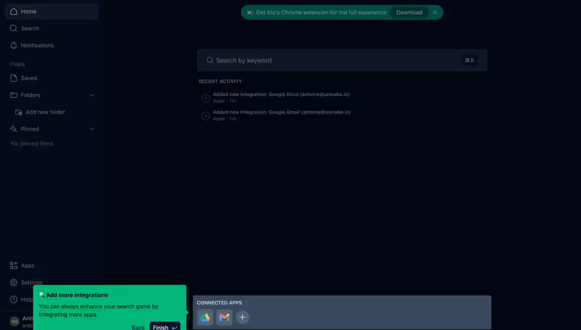Click Finish in the integrations tooltip

(x=165, y=327)
